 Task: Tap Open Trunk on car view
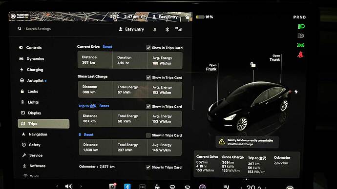[x=274, y=58]
